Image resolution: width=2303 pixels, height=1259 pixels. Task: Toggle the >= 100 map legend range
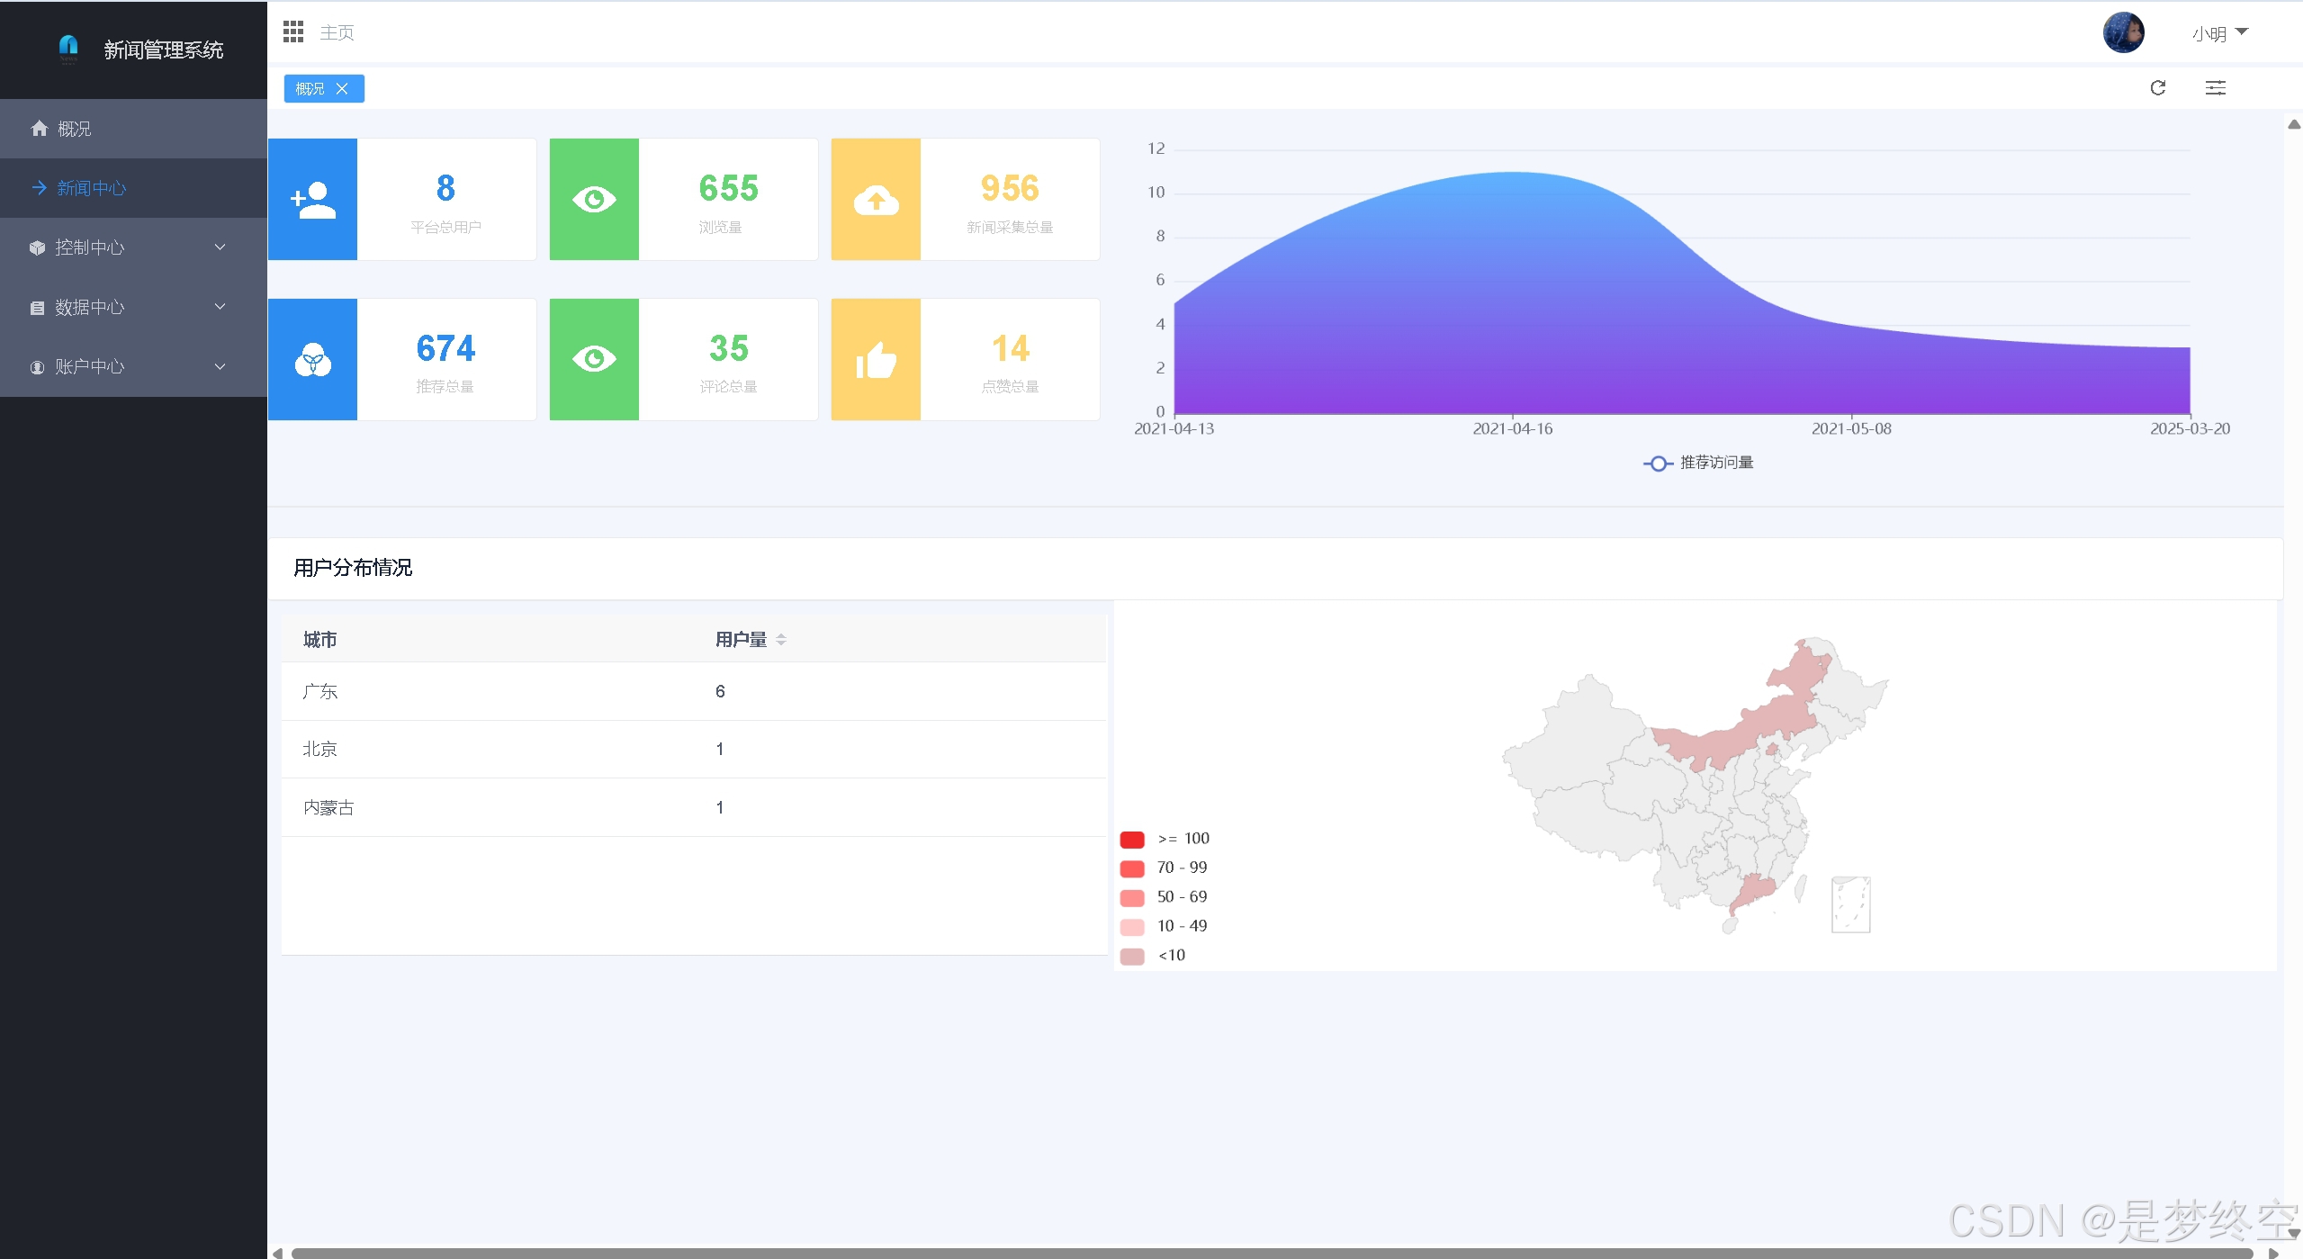coord(1131,840)
